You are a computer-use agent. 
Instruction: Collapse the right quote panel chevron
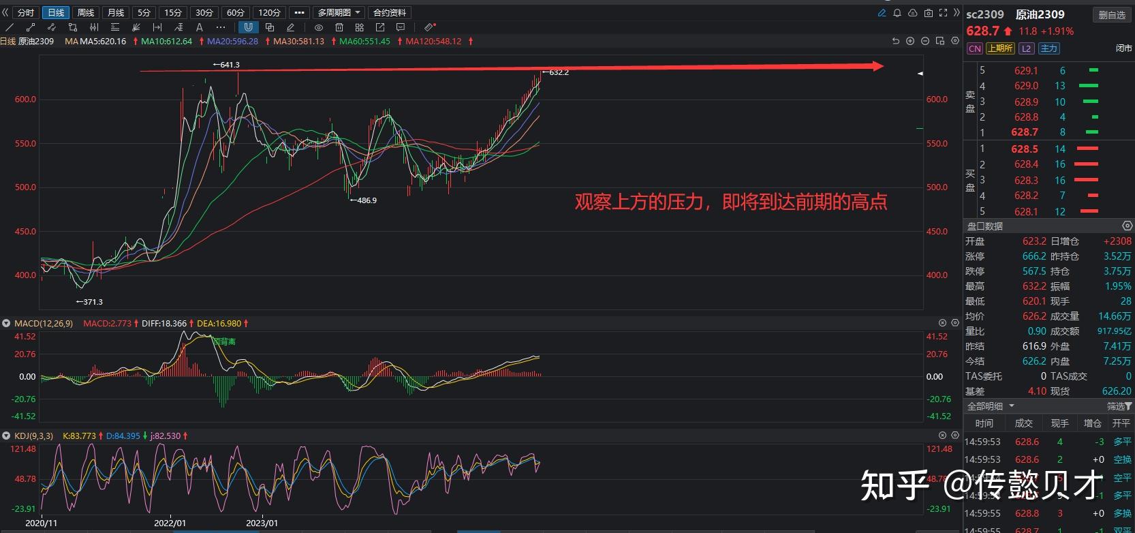[957, 13]
